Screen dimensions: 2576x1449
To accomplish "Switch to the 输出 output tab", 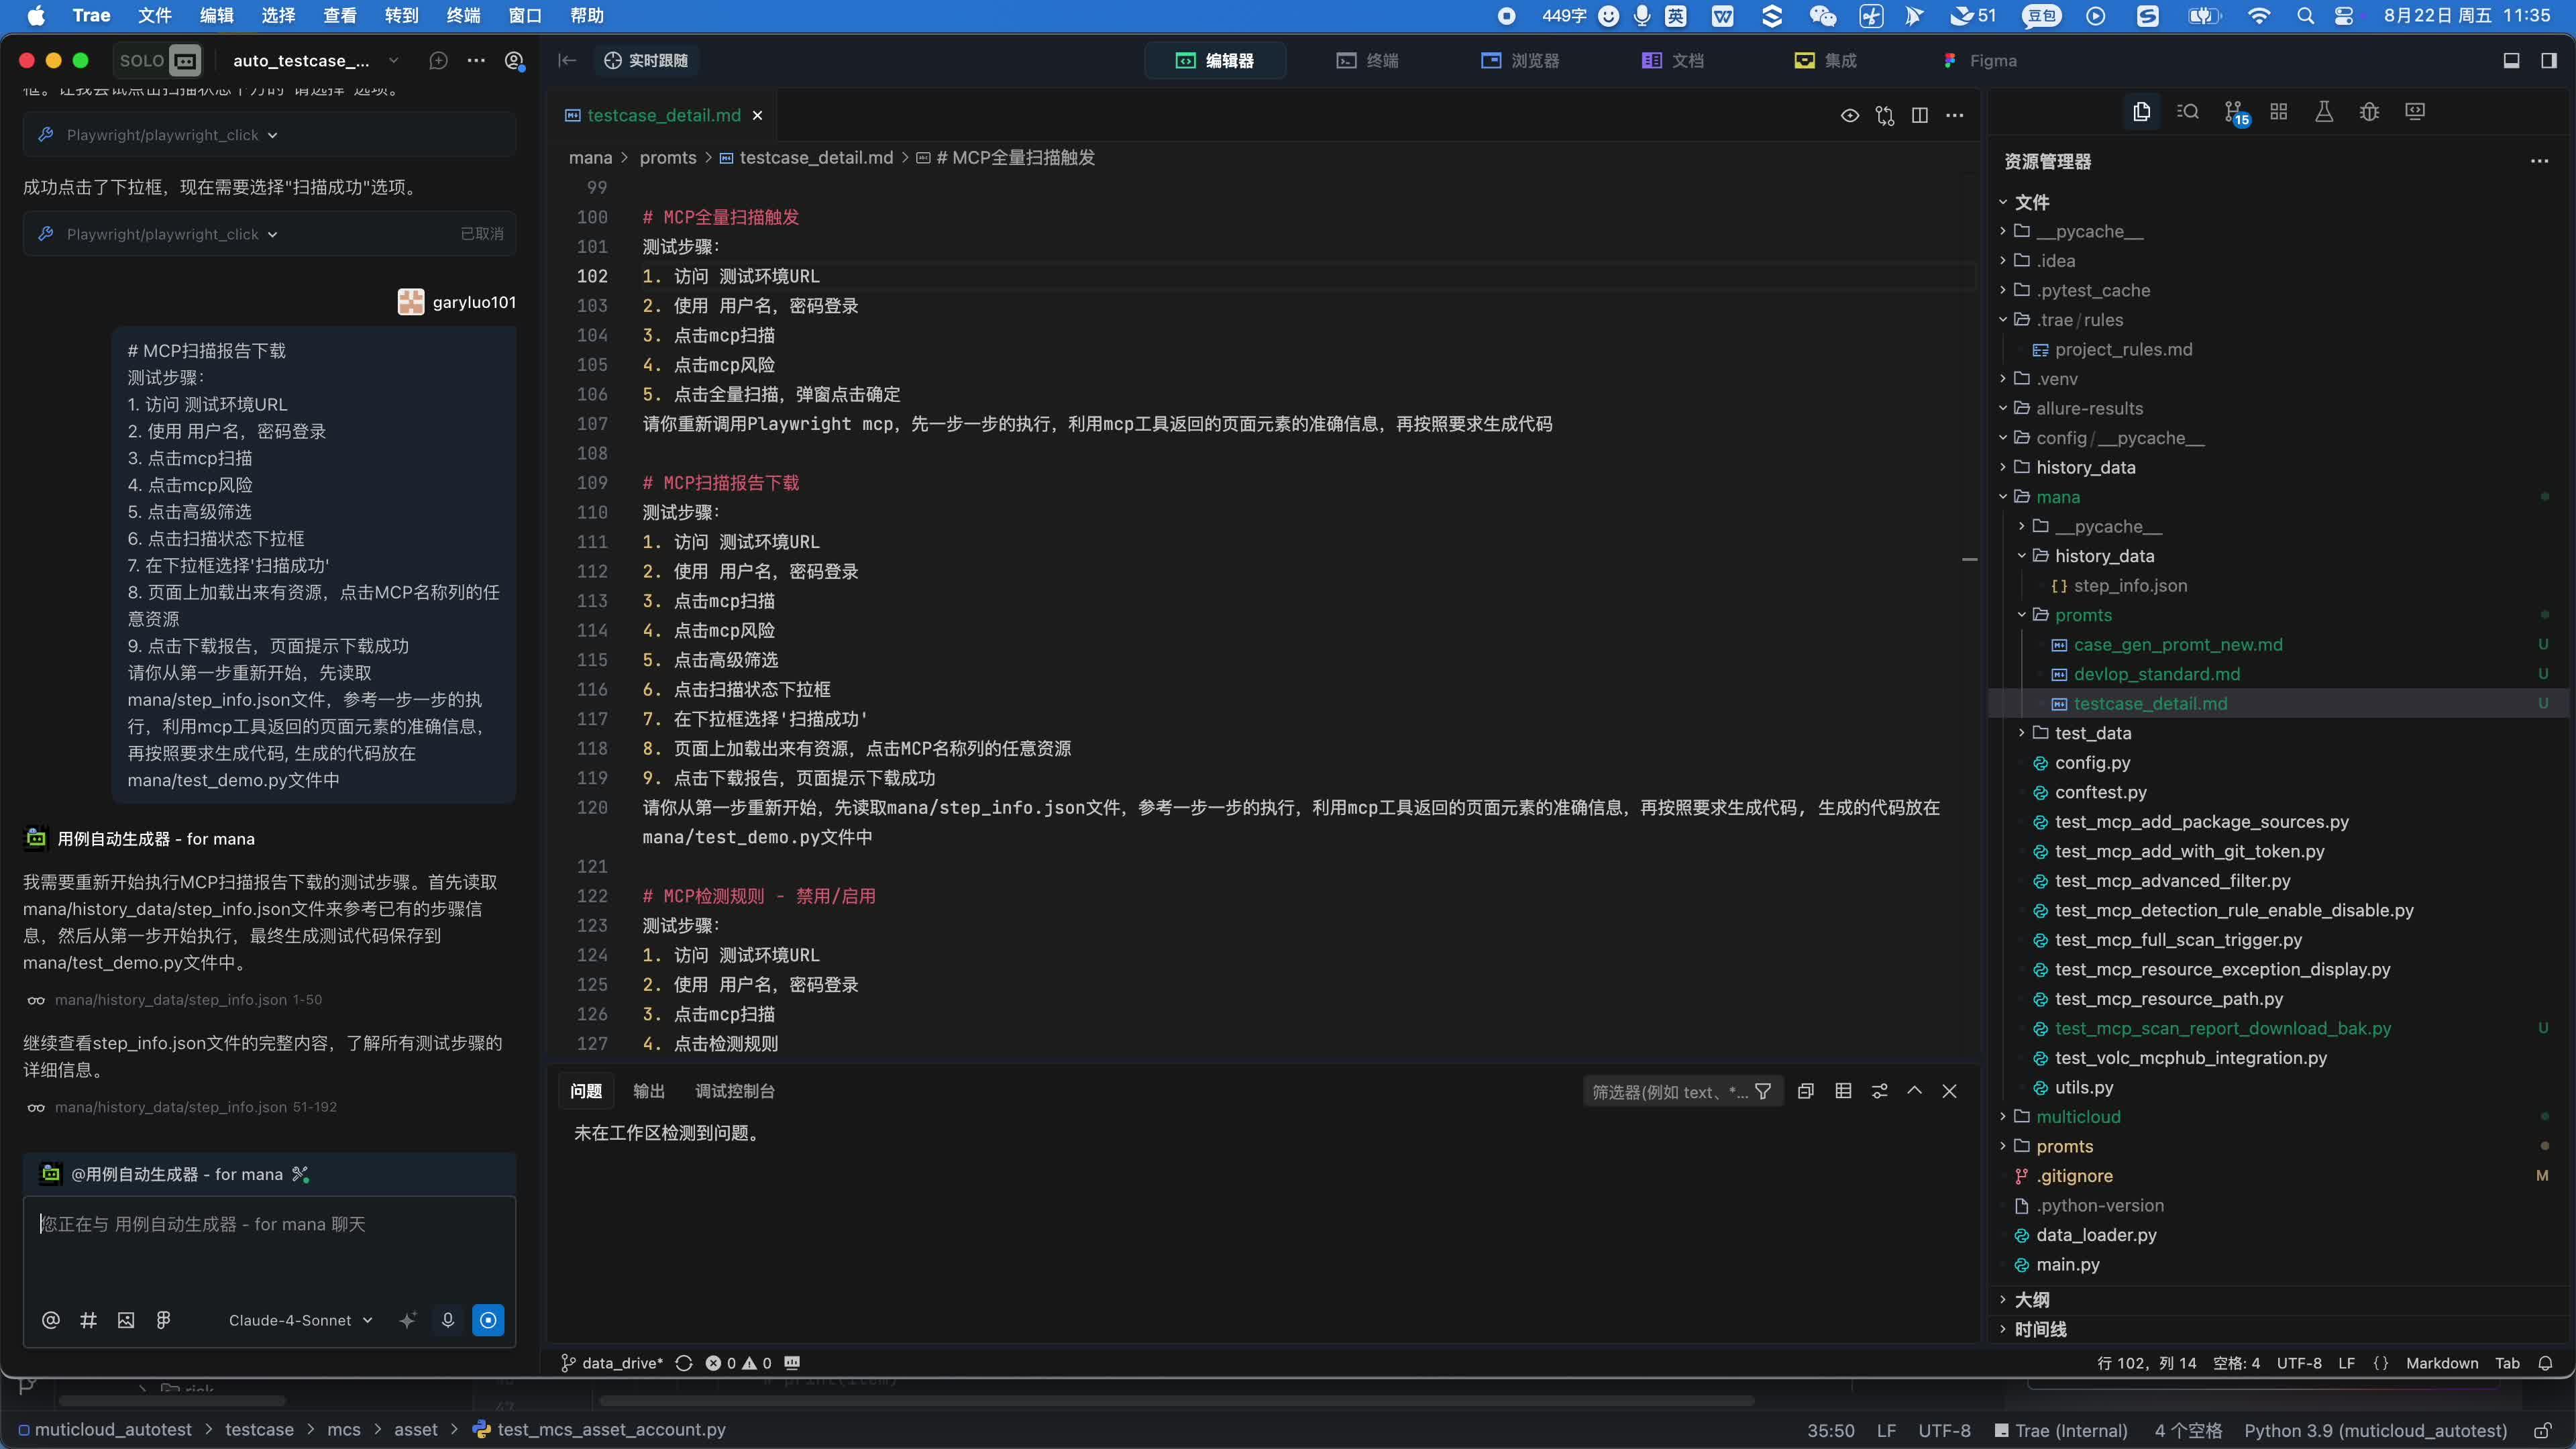I will [649, 1091].
